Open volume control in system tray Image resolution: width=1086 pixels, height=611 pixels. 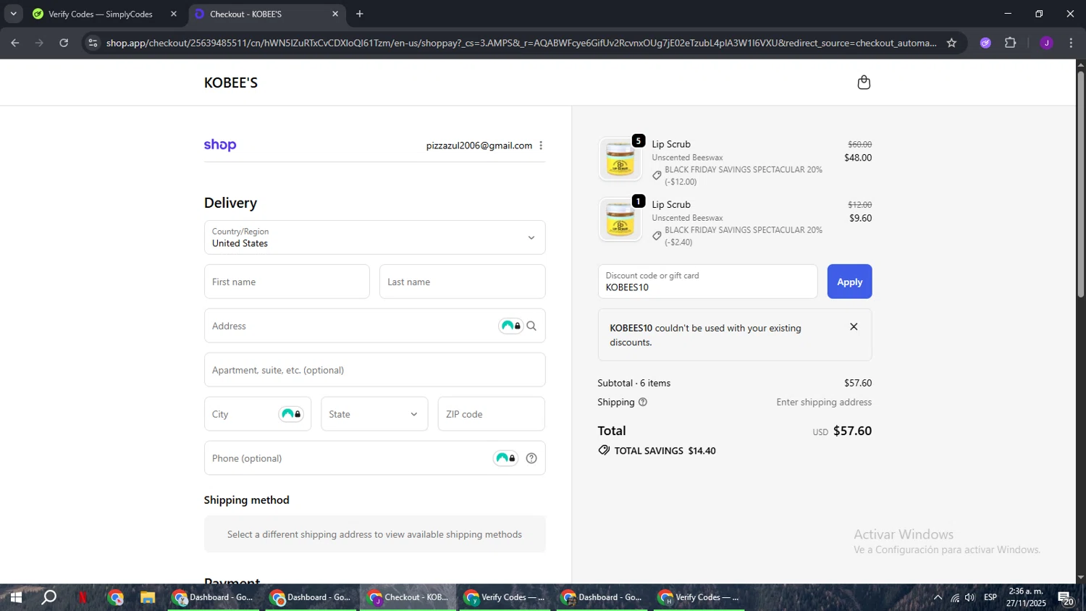pyautogui.click(x=970, y=597)
